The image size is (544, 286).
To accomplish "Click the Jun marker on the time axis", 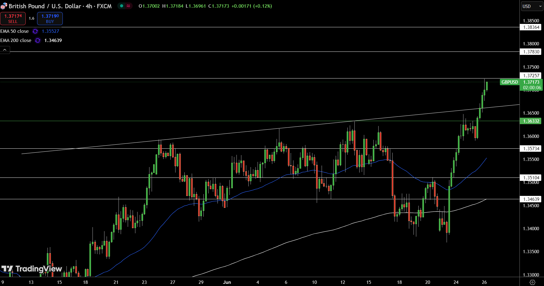I will click(227, 282).
